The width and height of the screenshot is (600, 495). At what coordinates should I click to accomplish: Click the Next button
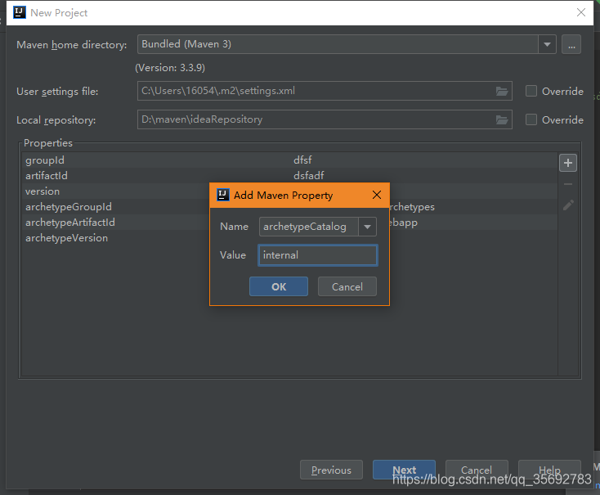click(404, 470)
